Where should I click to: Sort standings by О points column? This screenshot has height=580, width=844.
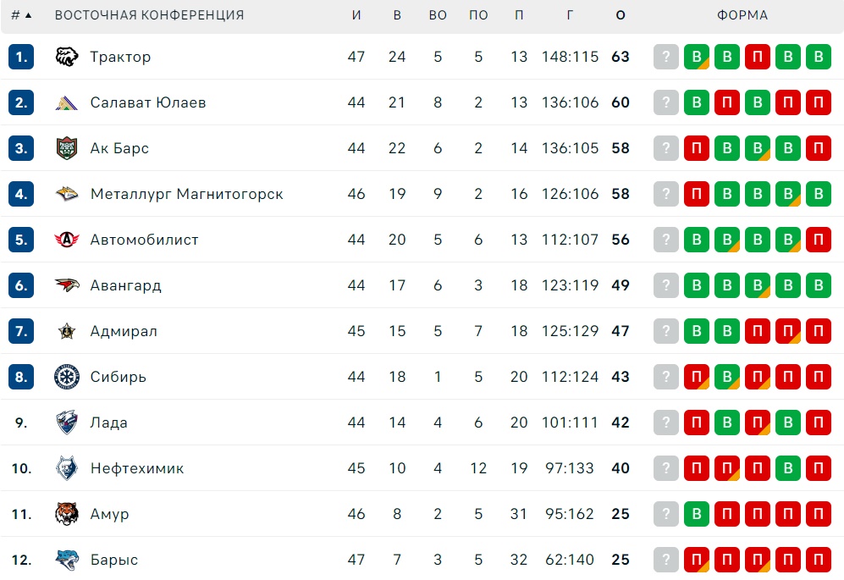(621, 15)
